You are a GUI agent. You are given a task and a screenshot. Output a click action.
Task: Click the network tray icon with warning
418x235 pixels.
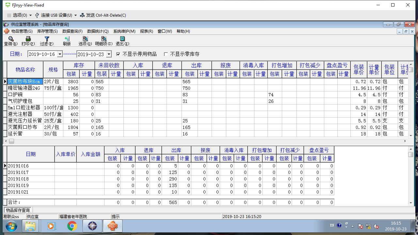tap(368, 226)
